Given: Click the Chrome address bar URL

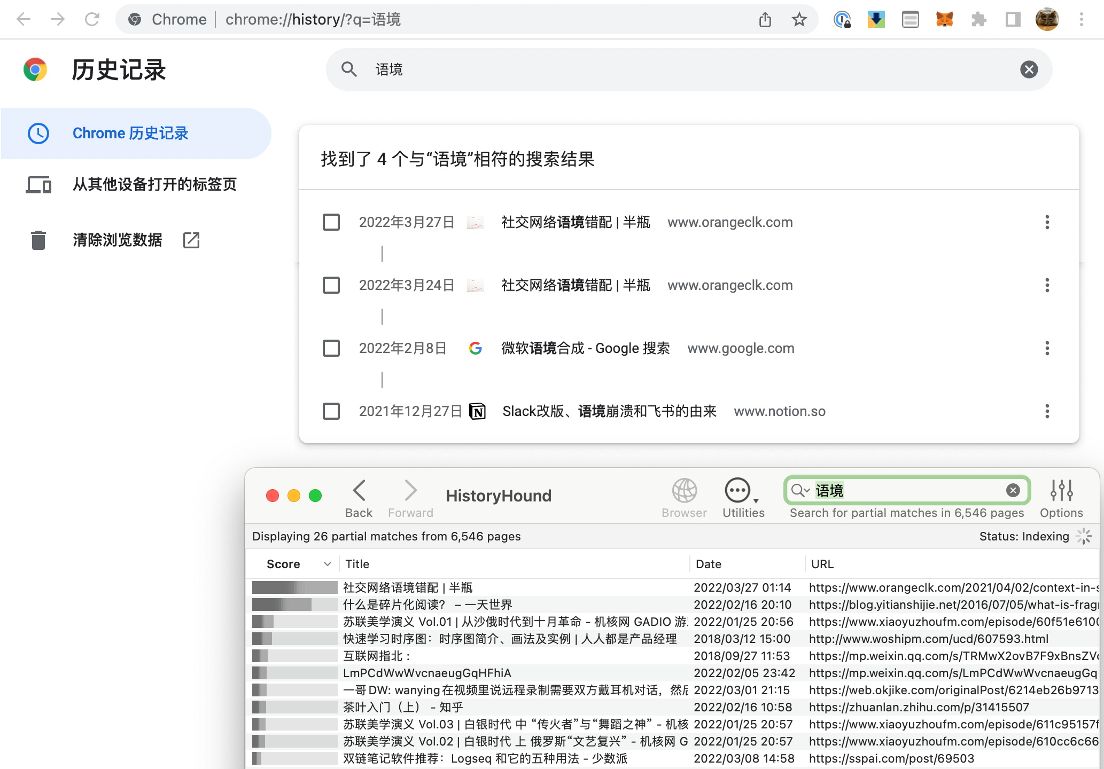Looking at the screenshot, I should pos(313,20).
